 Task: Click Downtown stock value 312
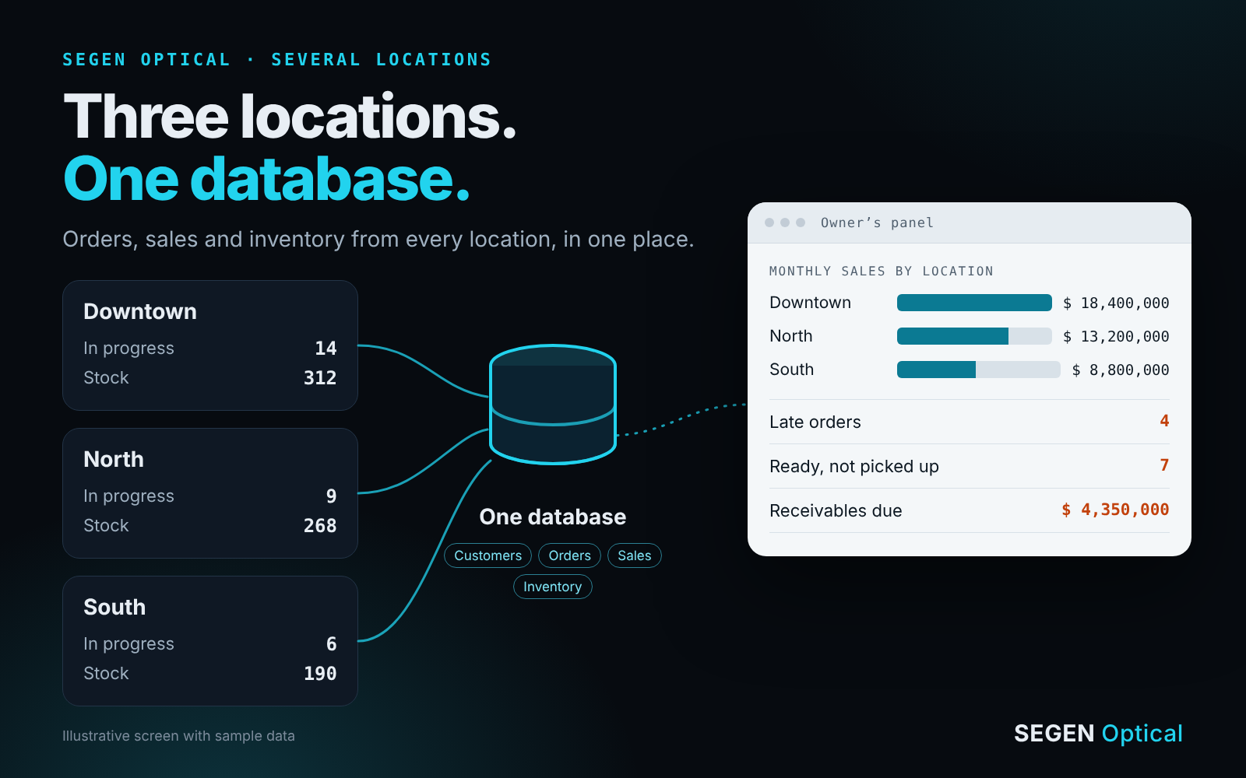[320, 377]
